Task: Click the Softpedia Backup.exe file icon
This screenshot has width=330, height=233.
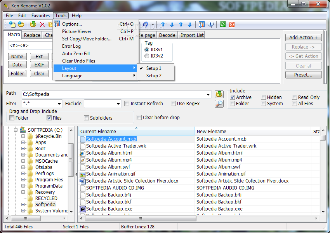Action: 82,209
